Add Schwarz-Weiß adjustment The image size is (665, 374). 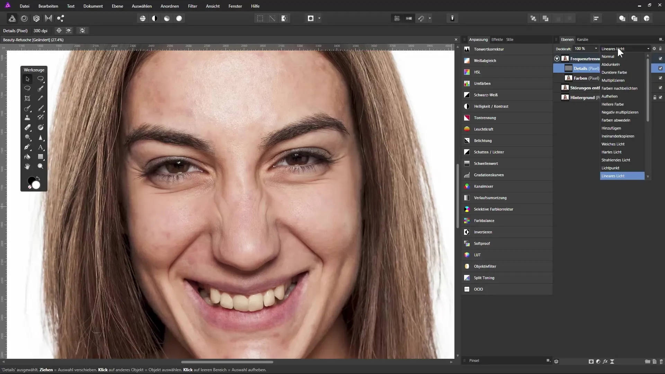pos(507,95)
